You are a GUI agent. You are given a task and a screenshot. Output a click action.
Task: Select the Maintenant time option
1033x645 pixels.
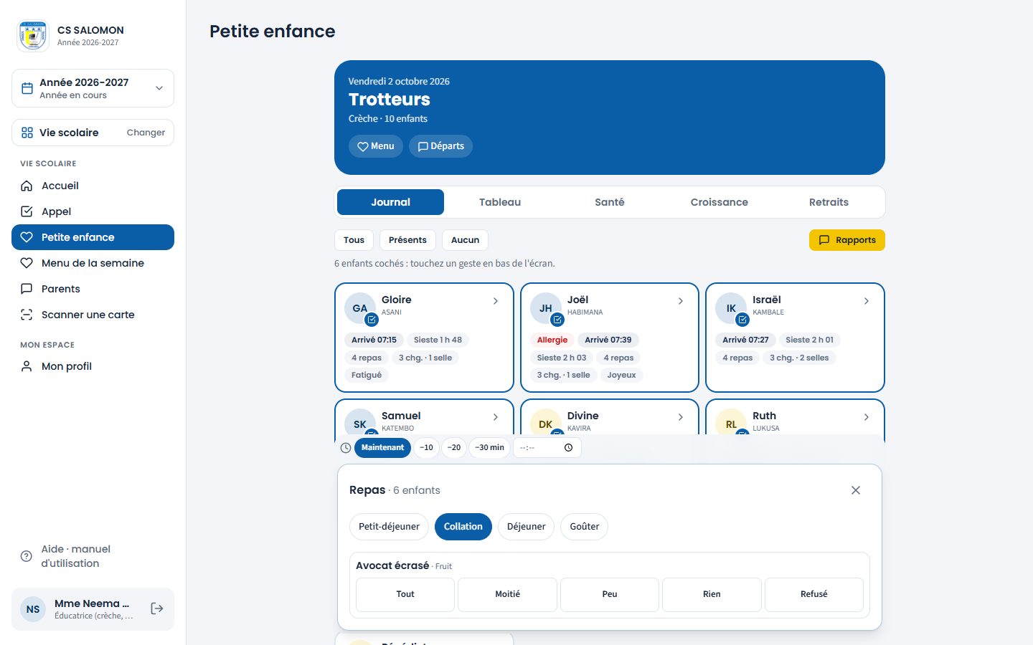point(382,447)
